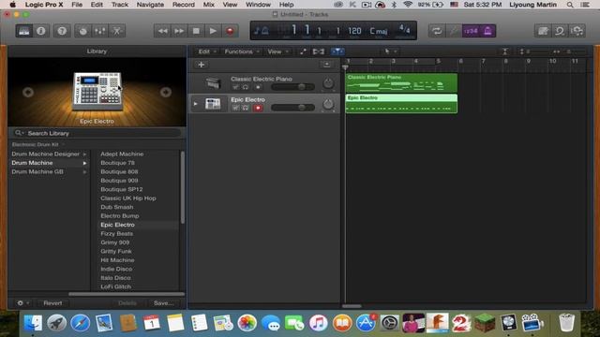Select the Epic Electro green region
600x337 pixels.
point(401,104)
